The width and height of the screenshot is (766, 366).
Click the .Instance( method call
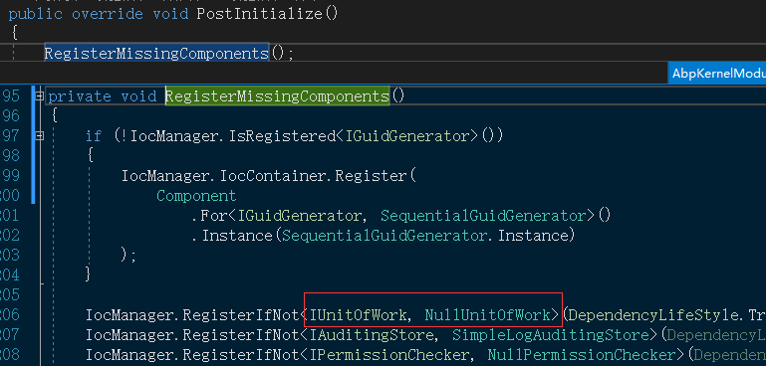[234, 236]
